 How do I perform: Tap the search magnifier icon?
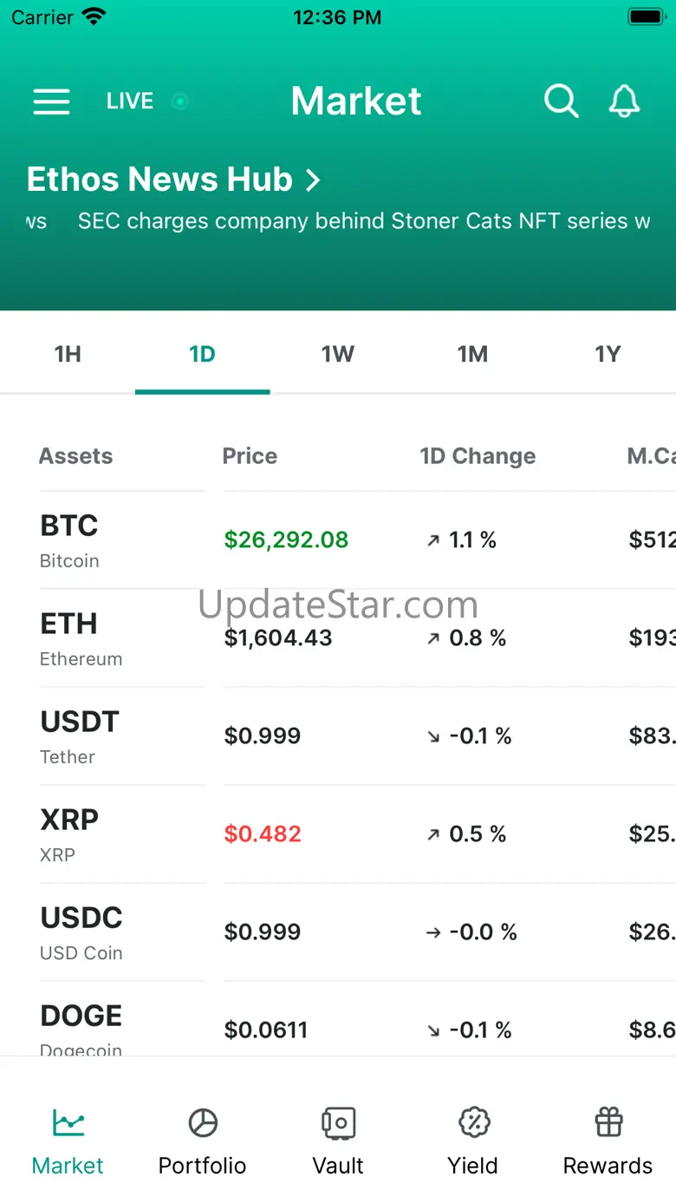click(x=561, y=101)
